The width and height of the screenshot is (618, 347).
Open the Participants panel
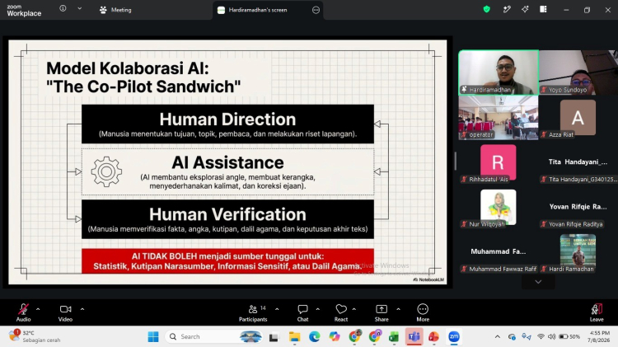click(253, 312)
